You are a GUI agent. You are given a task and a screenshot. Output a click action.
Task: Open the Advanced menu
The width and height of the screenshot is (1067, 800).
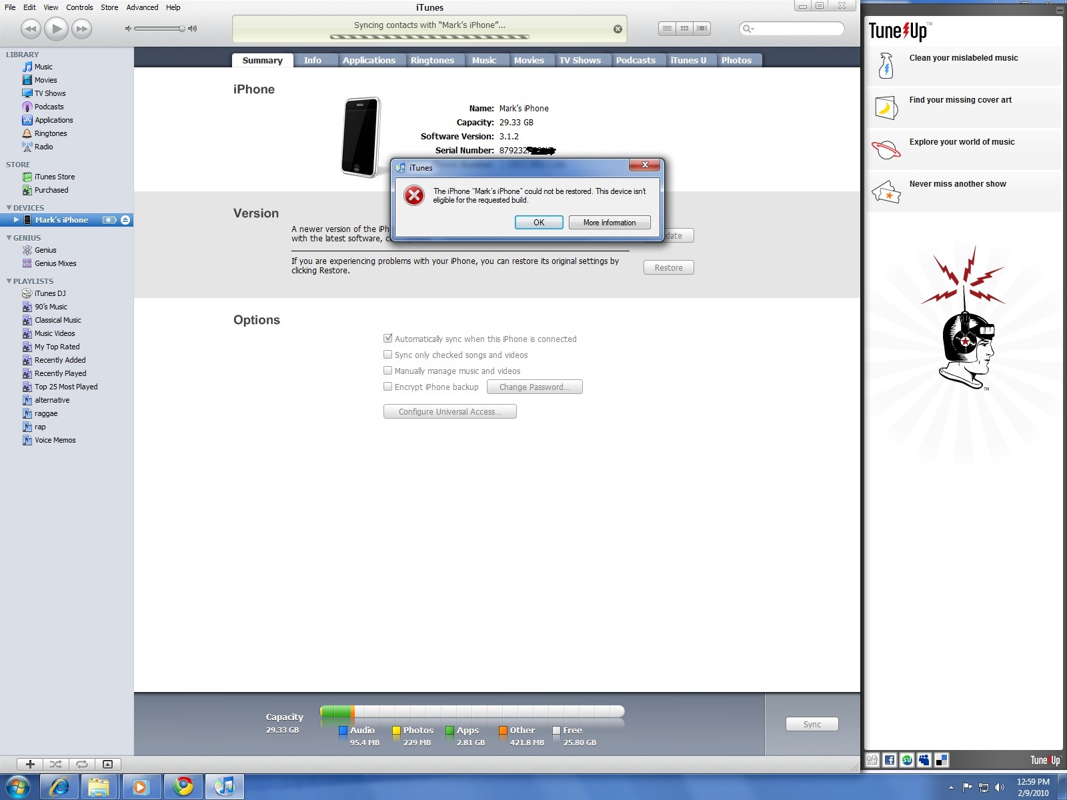click(x=142, y=7)
